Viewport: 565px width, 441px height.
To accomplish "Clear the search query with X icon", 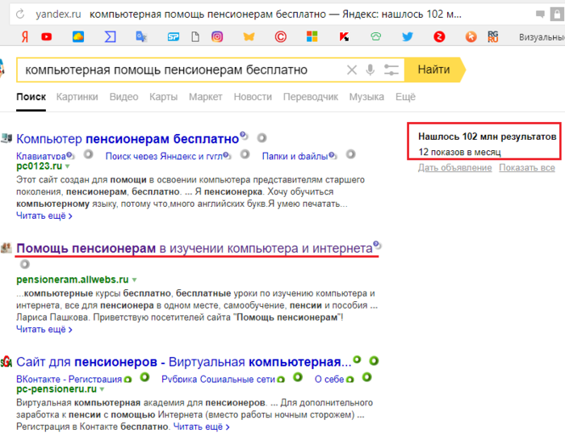I will (352, 69).
